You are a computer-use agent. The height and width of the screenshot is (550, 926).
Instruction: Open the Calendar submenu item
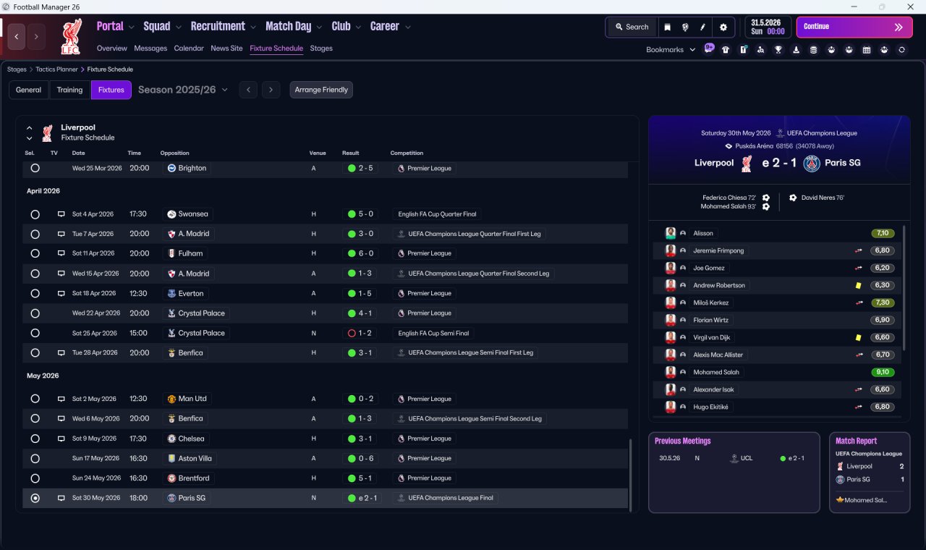[189, 48]
